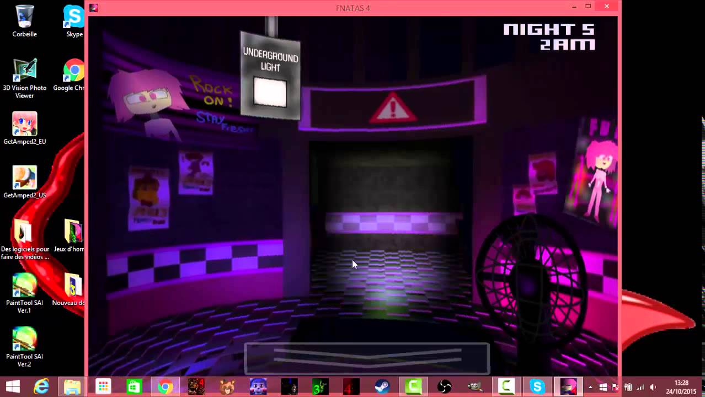Open the camera monitor bar at bottom
Image resolution: width=705 pixels, height=397 pixels.
click(x=367, y=358)
